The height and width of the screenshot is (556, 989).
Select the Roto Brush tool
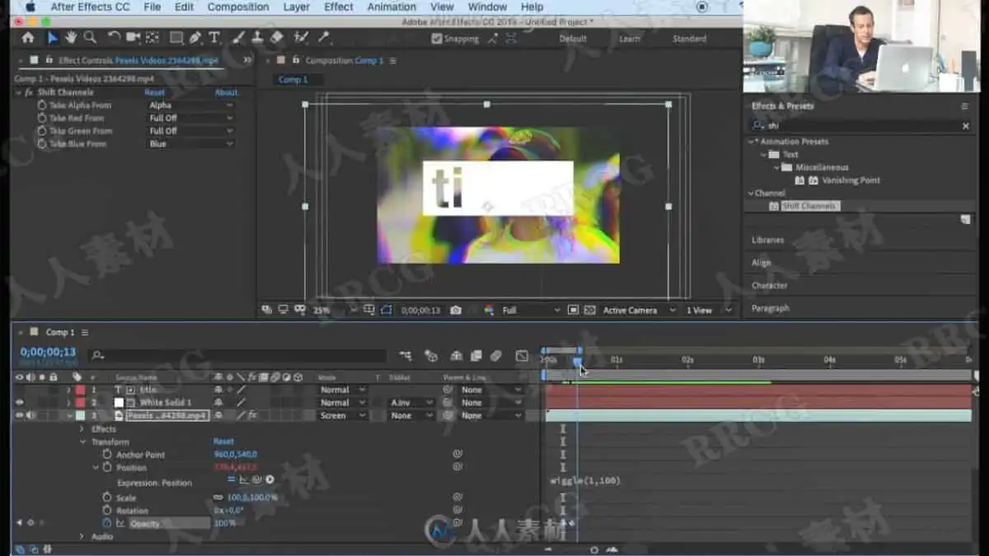(301, 38)
